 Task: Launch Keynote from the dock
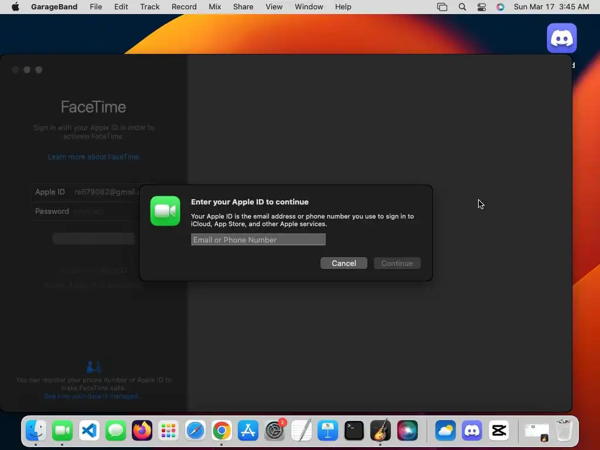click(328, 431)
